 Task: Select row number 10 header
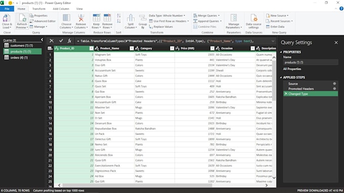(50, 102)
